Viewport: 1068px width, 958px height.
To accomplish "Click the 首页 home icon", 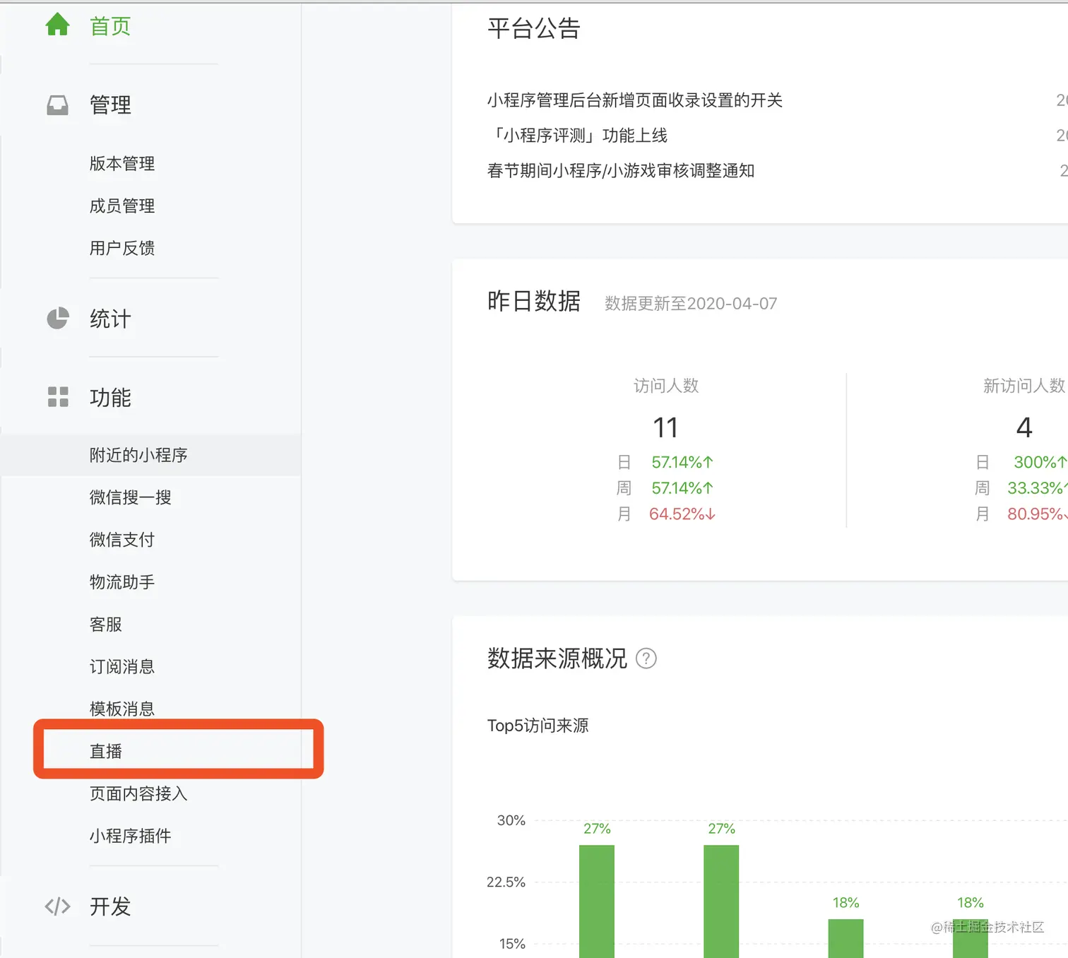I will pyautogui.click(x=57, y=24).
